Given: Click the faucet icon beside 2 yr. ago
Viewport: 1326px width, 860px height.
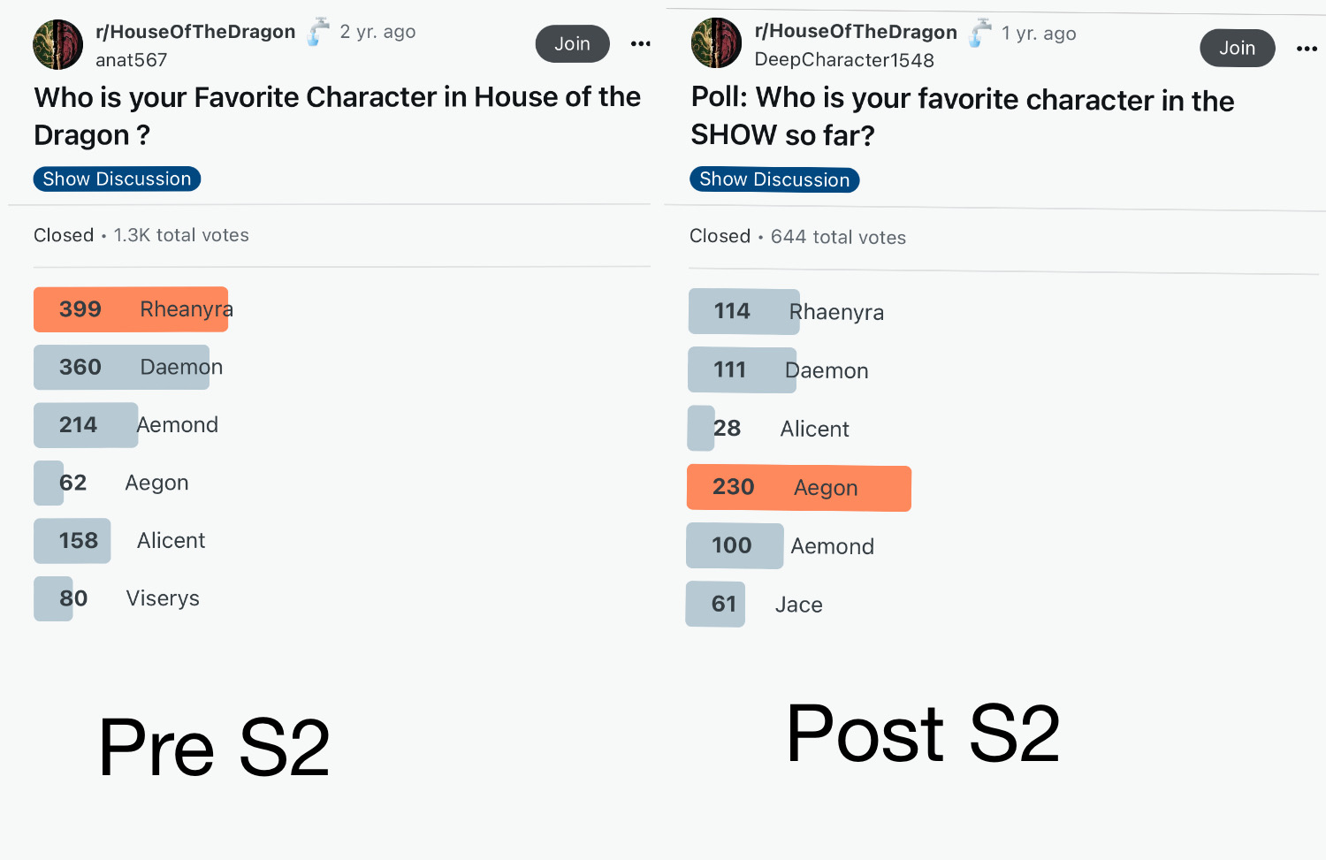Looking at the screenshot, I should 318,32.
